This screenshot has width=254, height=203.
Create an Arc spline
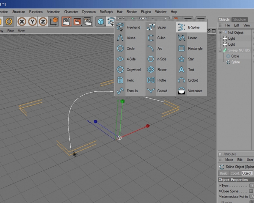click(160, 48)
